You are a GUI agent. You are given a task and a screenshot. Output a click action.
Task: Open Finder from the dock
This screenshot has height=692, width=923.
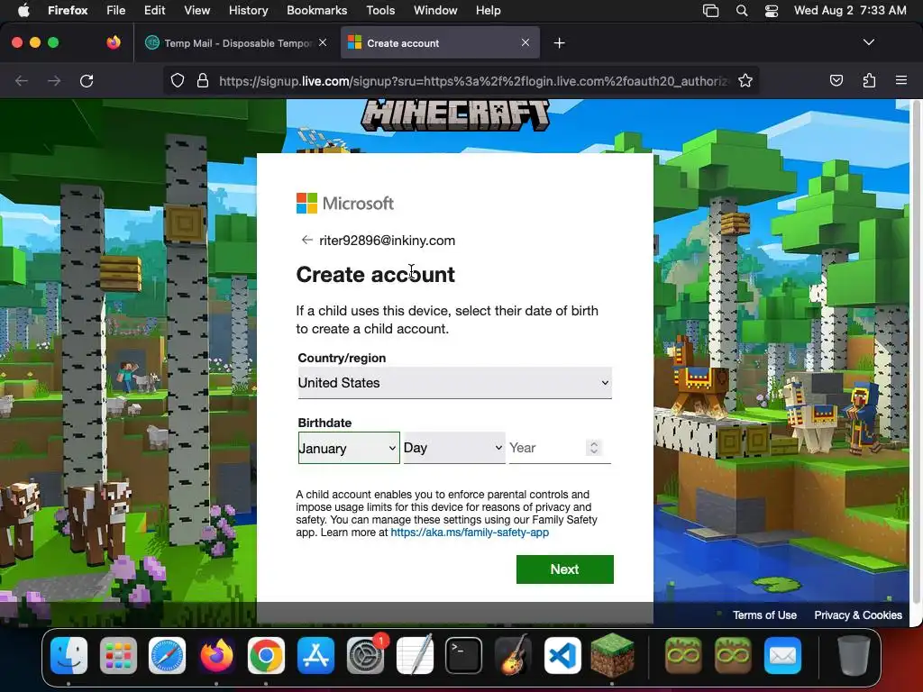point(69,655)
